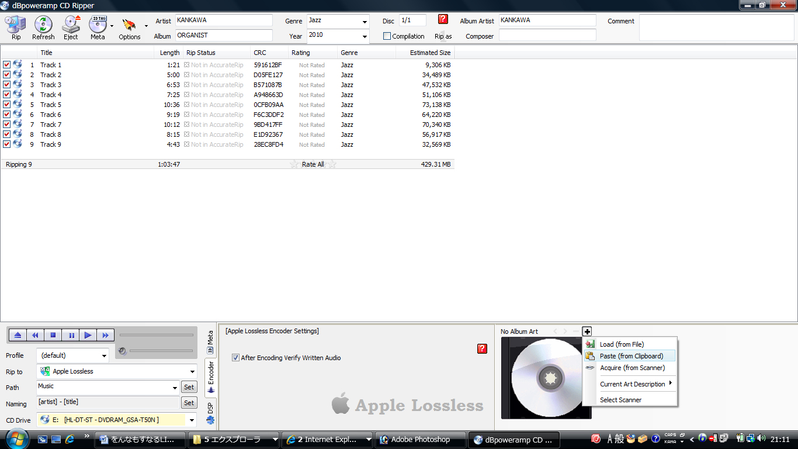Expand the Genre dropdown showing Jazz
This screenshot has height=449, width=798.
(x=365, y=22)
